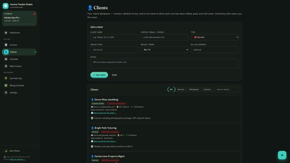
Task: Filter clients by Custom
Action: click(207, 90)
